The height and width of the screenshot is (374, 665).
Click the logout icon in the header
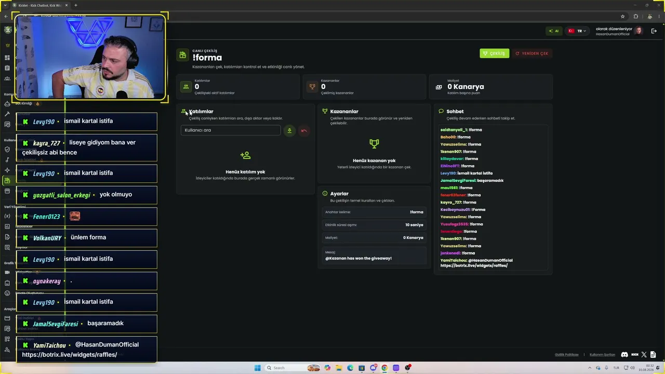coord(654,31)
